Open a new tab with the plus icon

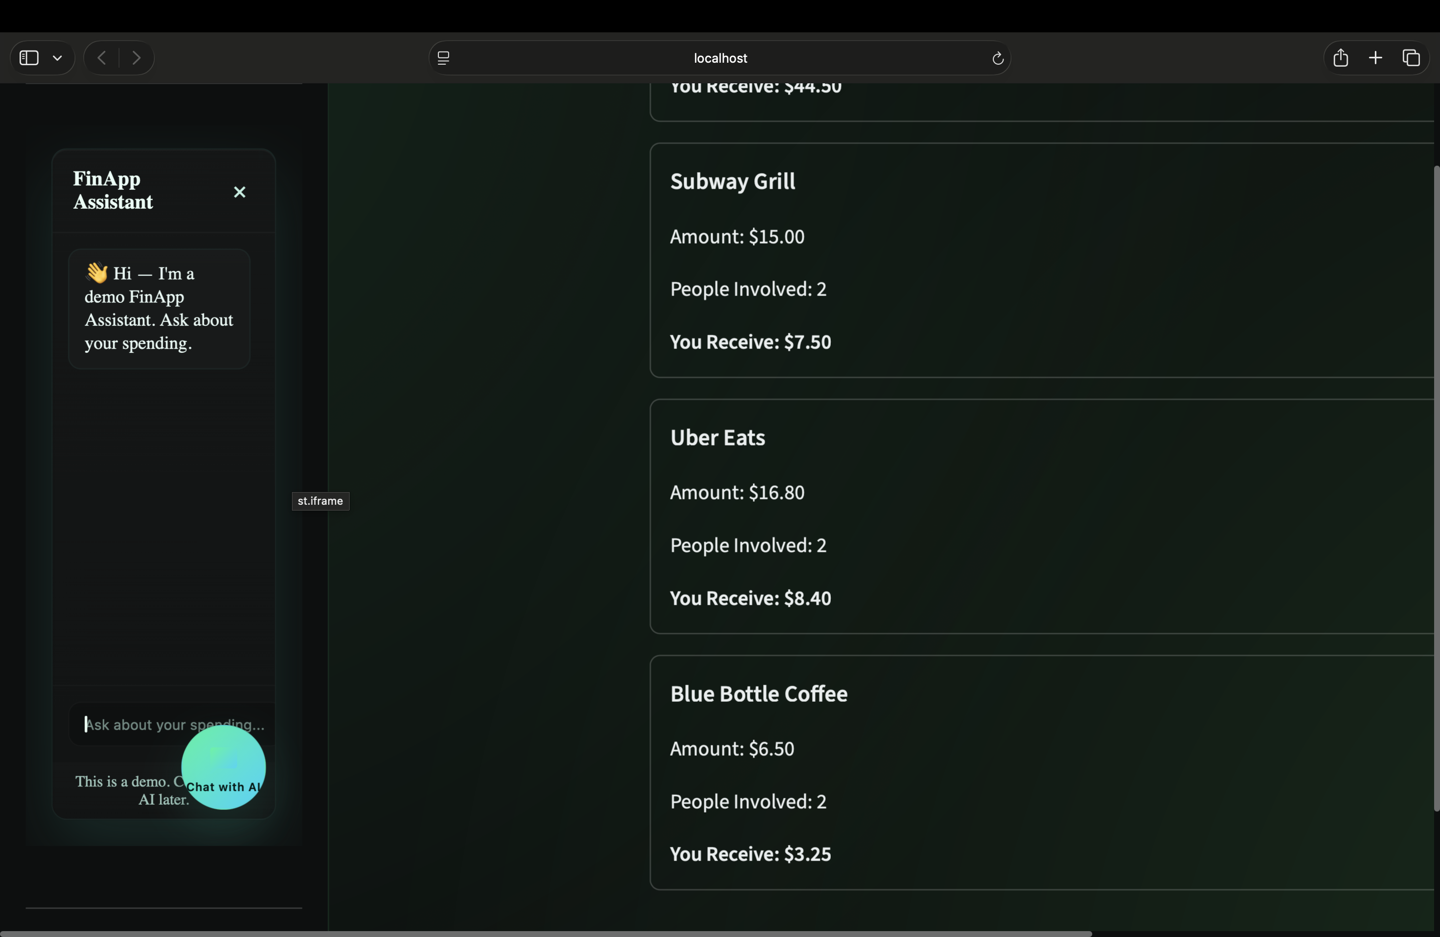click(x=1375, y=58)
